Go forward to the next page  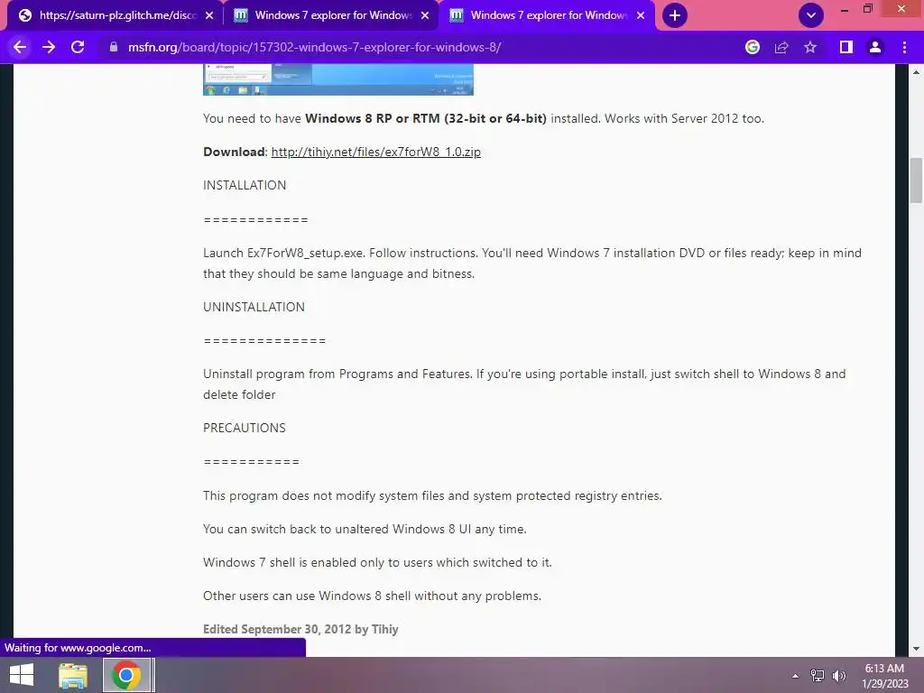click(x=49, y=47)
